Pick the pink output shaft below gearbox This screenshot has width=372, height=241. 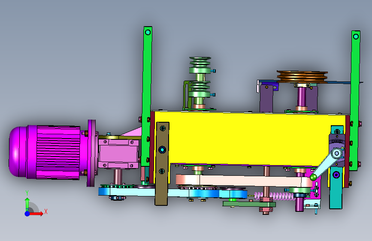coord(118,176)
